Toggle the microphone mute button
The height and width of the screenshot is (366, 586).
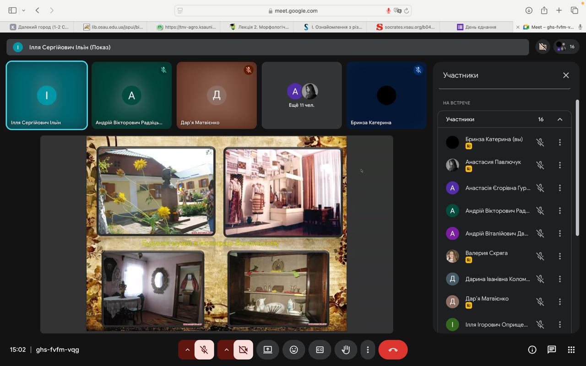pyautogui.click(x=204, y=350)
